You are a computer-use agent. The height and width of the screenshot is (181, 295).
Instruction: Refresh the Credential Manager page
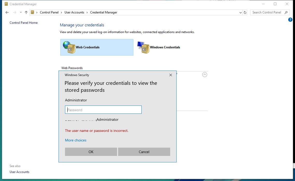pyautogui.click(x=245, y=13)
